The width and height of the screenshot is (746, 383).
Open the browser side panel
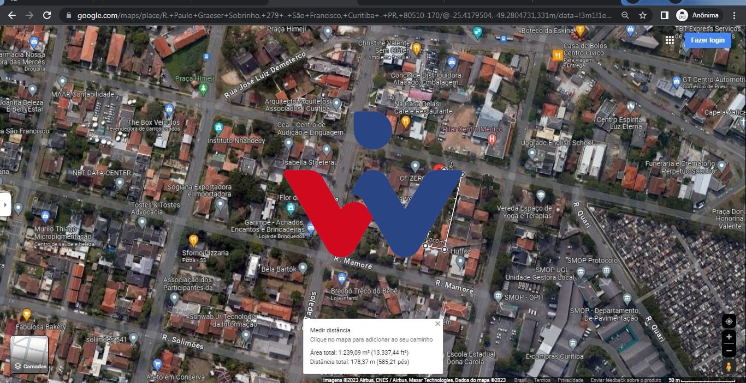pos(664,15)
